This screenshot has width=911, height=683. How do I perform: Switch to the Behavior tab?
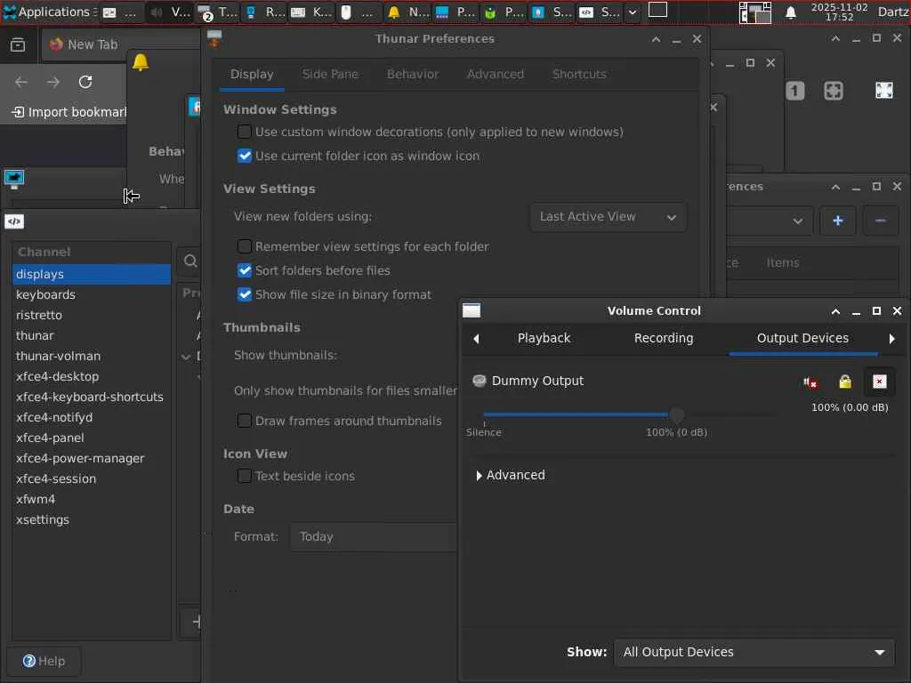tap(413, 75)
